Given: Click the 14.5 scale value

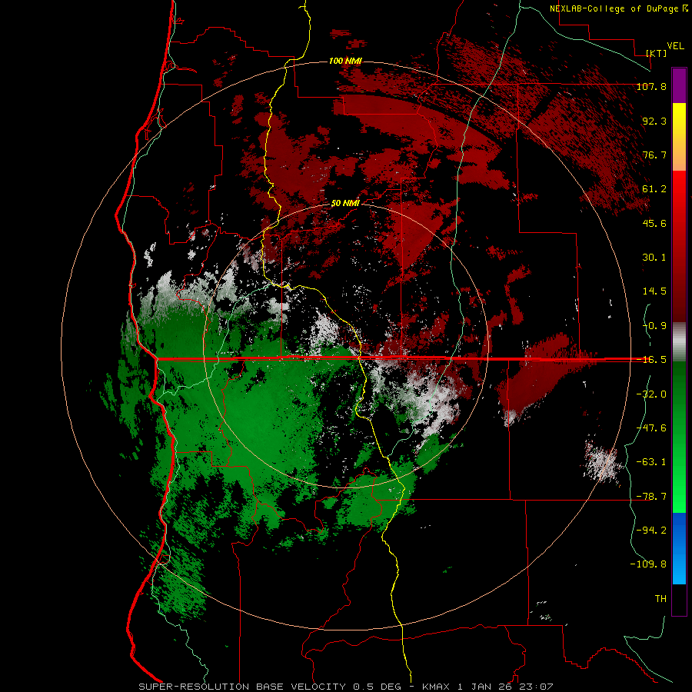Looking at the screenshot, I should tap(654, 291).
